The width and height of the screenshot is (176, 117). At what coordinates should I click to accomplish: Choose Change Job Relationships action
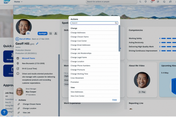81,53
